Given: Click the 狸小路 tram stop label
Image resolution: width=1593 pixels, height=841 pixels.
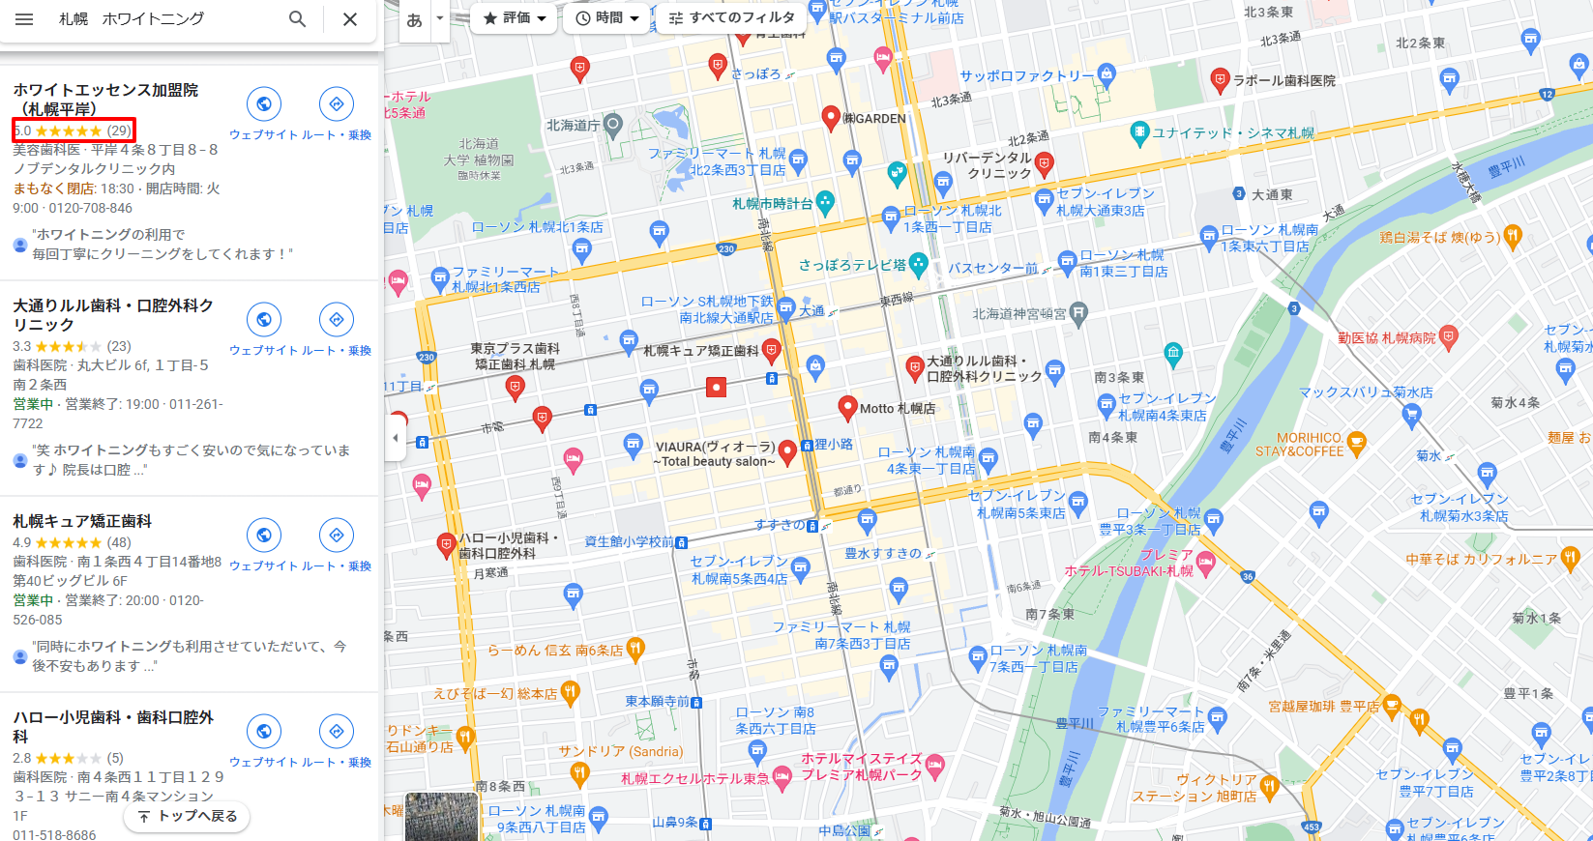Looking at the screenshot, I should (834, 444).
